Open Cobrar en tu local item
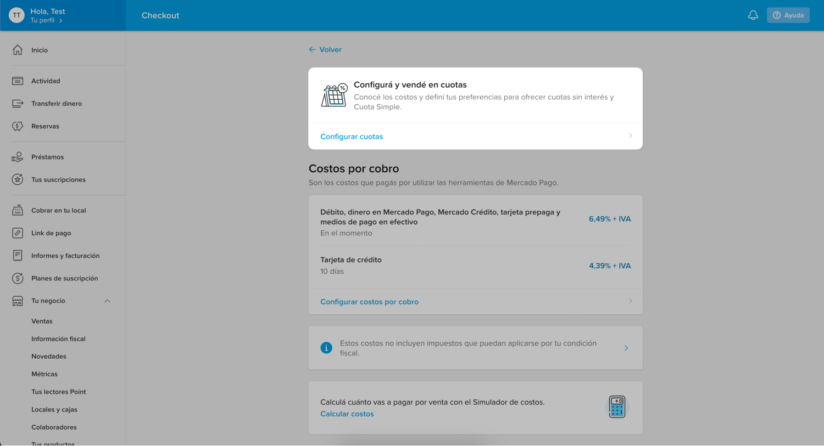The height and width of the screenshot is (446, 824). coord(59,210)
